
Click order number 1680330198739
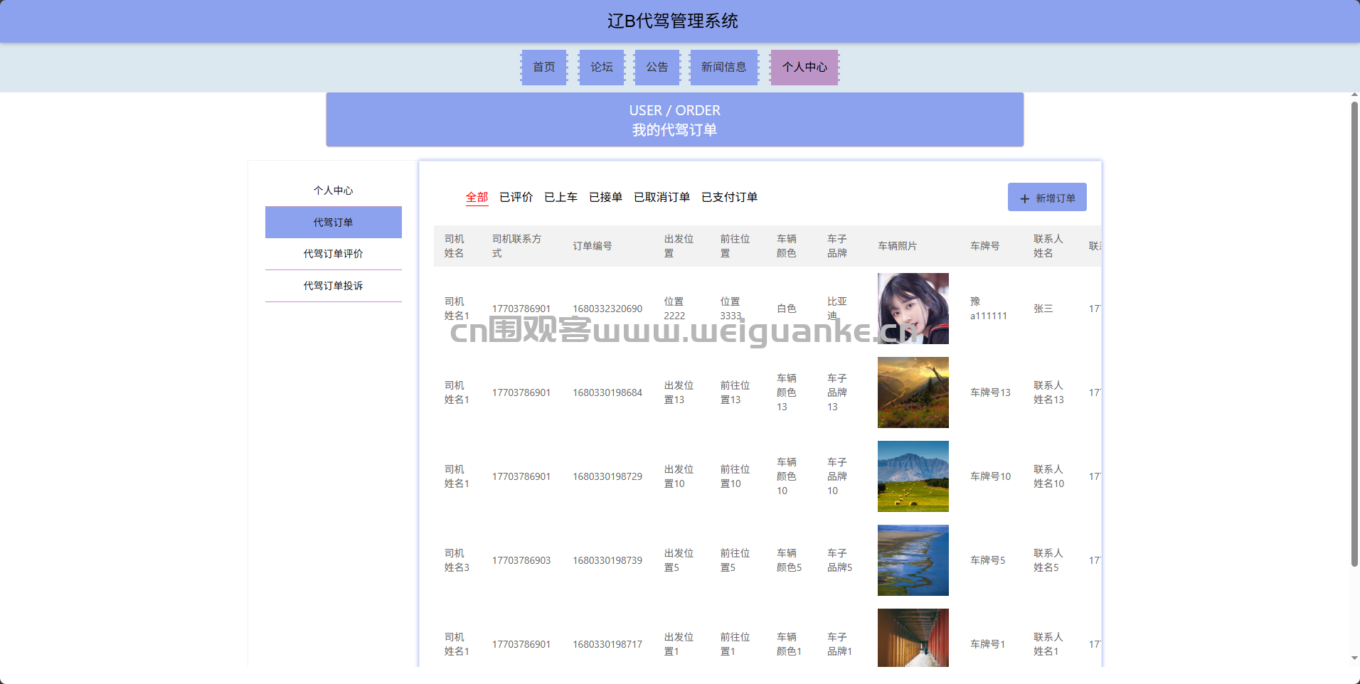pyautogui.click(x=607, y=560)
